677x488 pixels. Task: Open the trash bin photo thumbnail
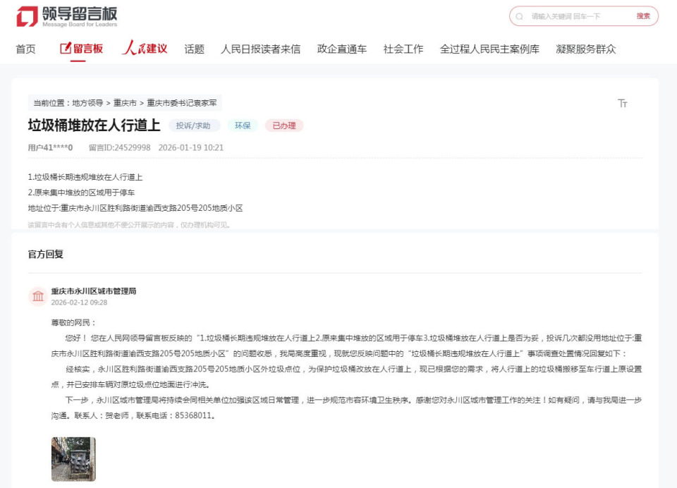pyautogui.click(x=73, y=459)
